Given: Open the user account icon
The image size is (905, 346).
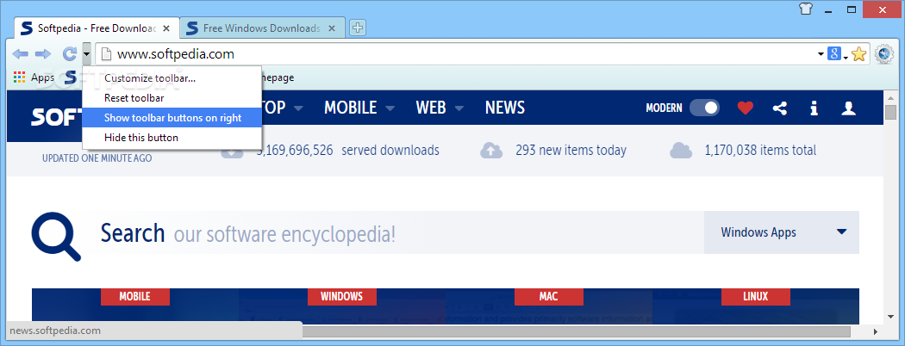Looking at the screenshot, I should pos(848,108).
